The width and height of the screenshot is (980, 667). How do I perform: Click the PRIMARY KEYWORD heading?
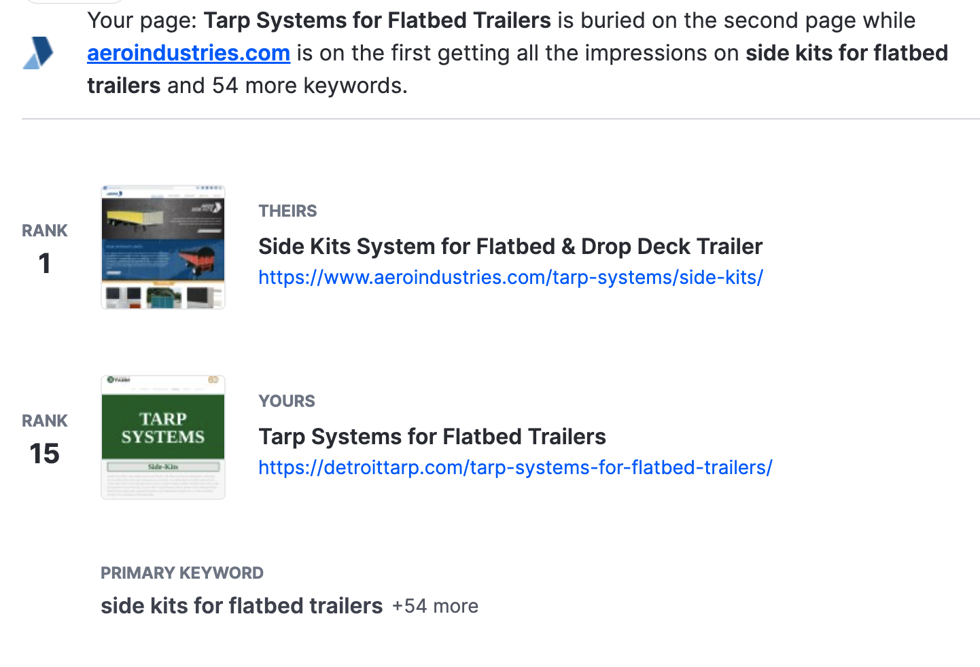point(181,573)
